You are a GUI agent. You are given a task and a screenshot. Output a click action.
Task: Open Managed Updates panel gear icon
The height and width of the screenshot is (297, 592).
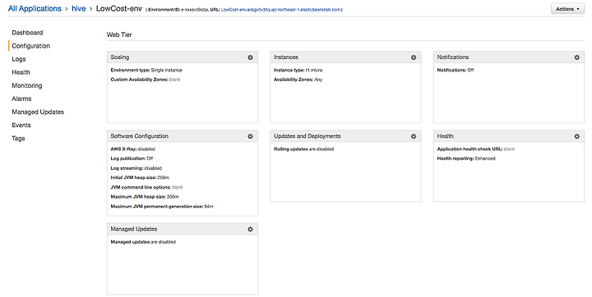[x=250, y=229]
